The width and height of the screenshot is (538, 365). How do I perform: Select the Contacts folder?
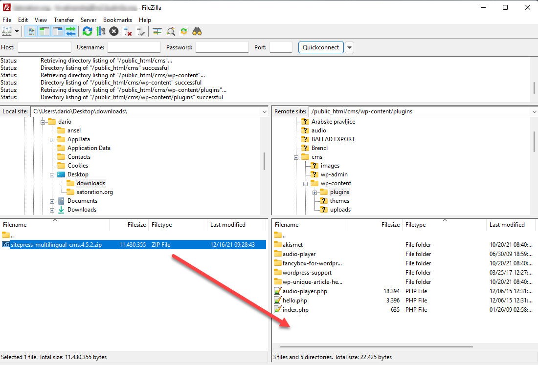tap(79, 157)
